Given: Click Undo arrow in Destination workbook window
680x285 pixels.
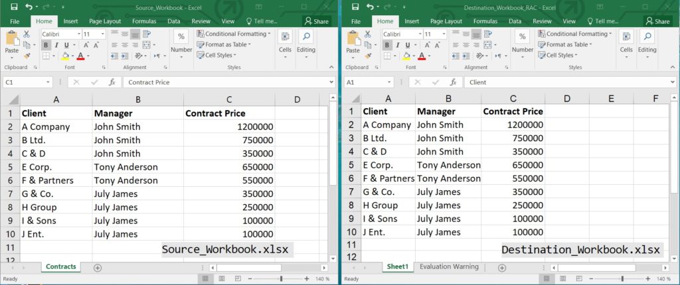Looking at the screenshot, I should pos(371,7).
